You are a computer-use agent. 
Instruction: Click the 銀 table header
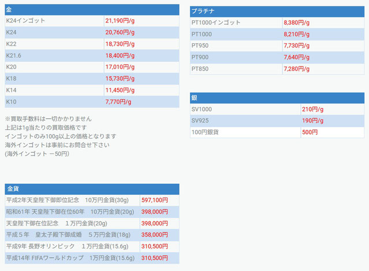(x=277, y=98)
